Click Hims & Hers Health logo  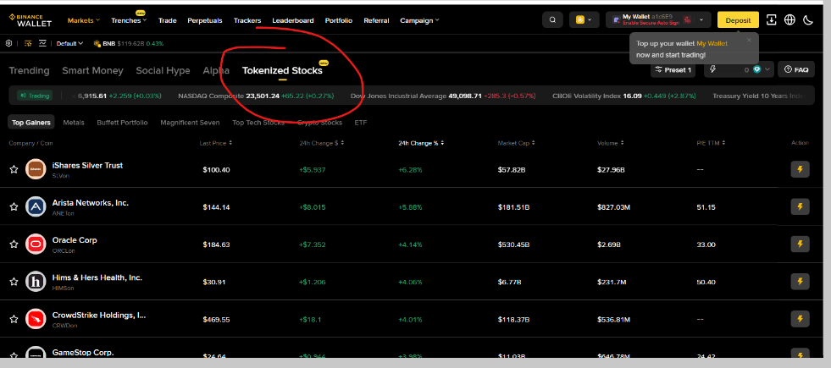(36, 282)
